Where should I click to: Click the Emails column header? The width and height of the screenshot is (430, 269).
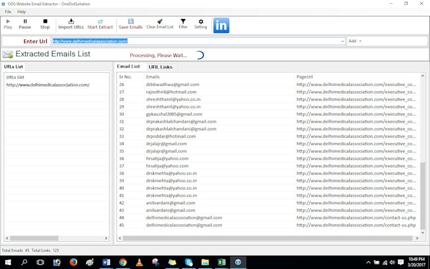click(153, 77)
